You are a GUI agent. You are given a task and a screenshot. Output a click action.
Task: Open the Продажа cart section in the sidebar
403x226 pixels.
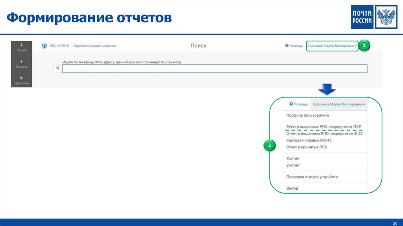pos(22,80)
